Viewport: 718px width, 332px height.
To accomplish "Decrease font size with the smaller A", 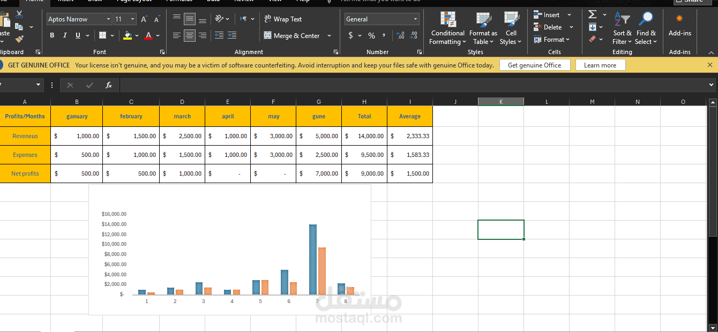I will point(157,19).
